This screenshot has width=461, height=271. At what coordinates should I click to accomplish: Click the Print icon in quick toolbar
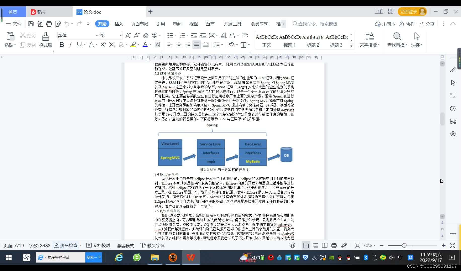pyautogui.click(x=49, y=24)
